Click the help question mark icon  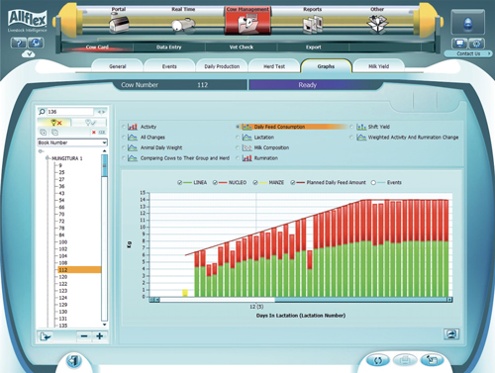[19, 43]
